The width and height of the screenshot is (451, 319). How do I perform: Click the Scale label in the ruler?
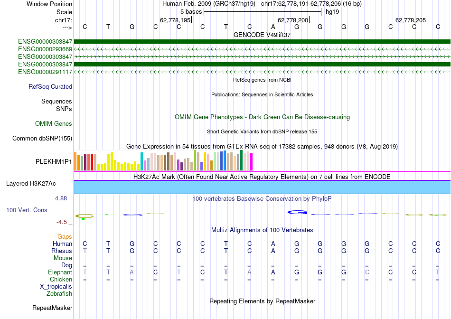click(x=64, y=12)
